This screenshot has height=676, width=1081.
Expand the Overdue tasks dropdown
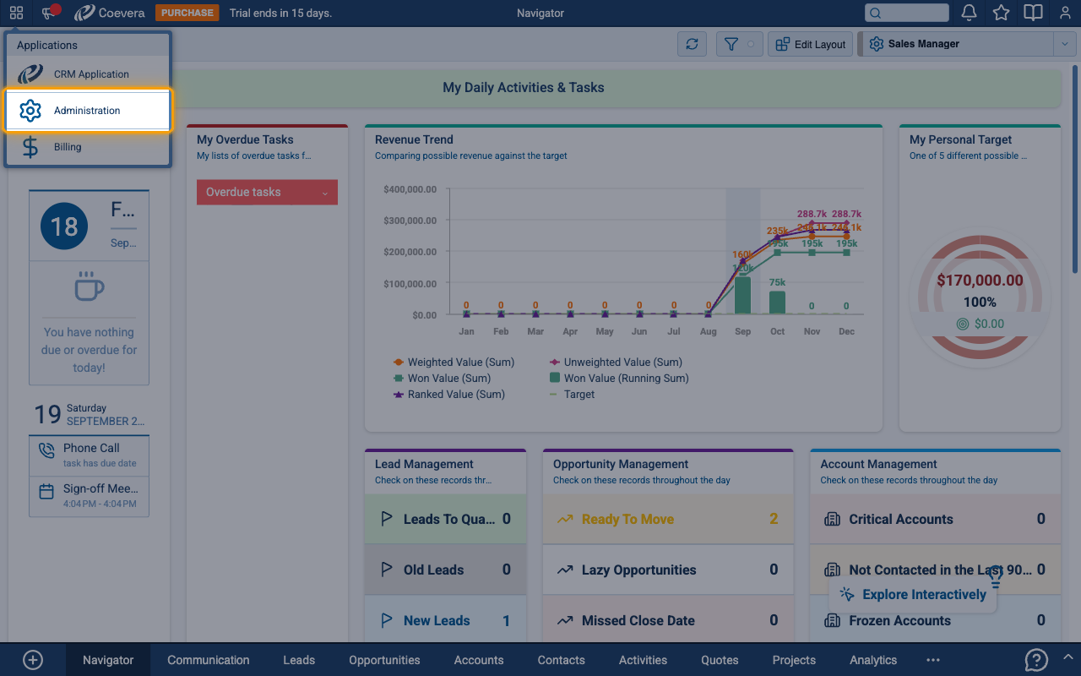point(267,192)
